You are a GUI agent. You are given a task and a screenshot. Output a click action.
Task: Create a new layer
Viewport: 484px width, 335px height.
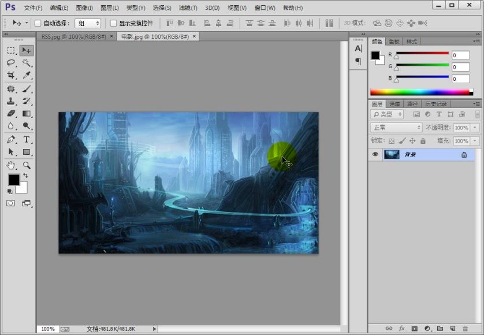coord(453,329)
